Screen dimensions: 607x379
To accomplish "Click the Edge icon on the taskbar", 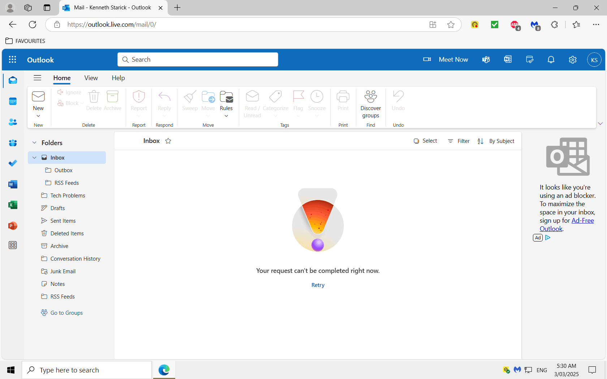I will [164, 370].
